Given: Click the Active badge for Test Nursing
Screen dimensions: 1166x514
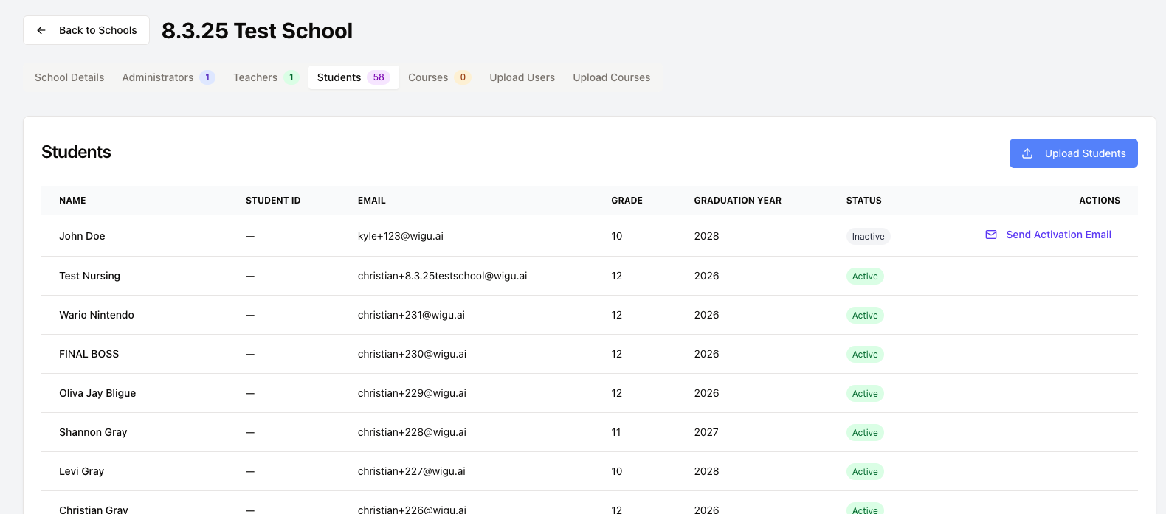Looking at the screenshot, I should tap(865, 277).
